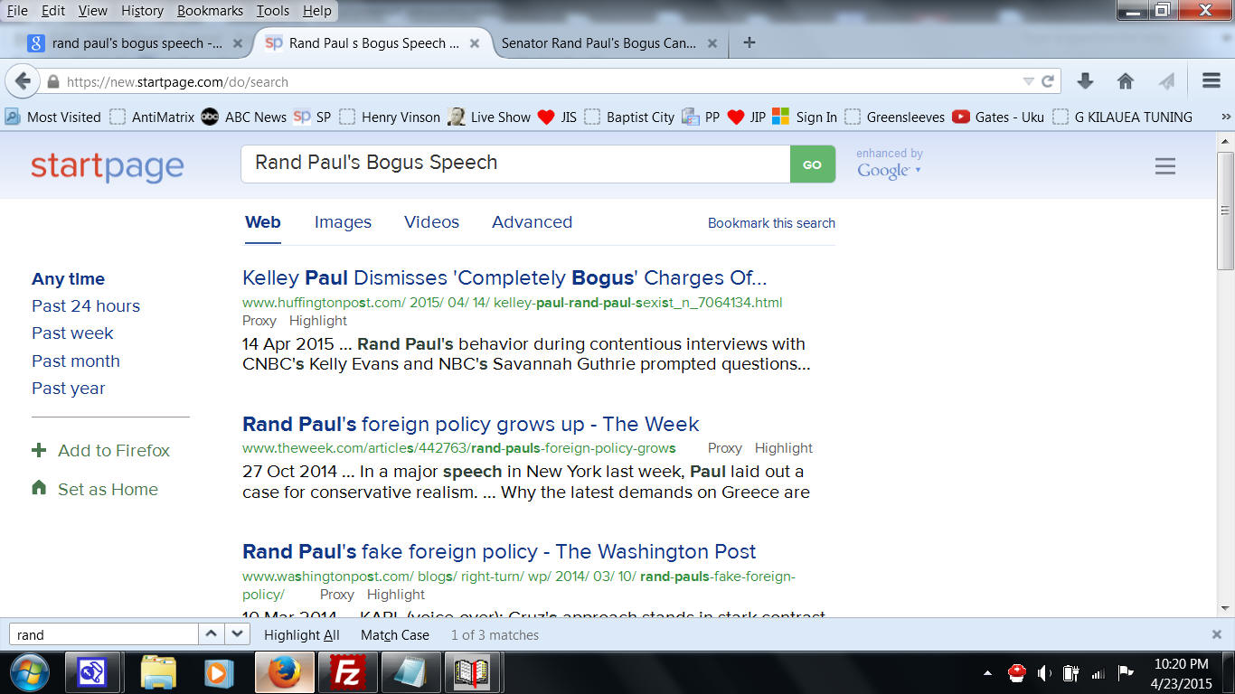Image resolution: width=1235 pixels, height=694 pixels.
Task: Show hidden tray icons arrow
Action: [987, 673]
